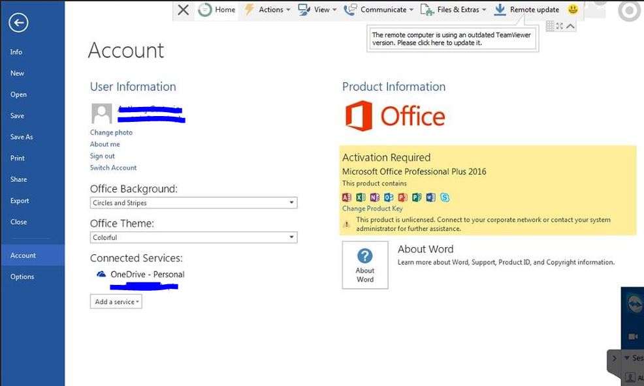The height and width of the screenshot is (386, 644).
Task: Select Open in the backstage sidebar
Action: tap(18, 95)
